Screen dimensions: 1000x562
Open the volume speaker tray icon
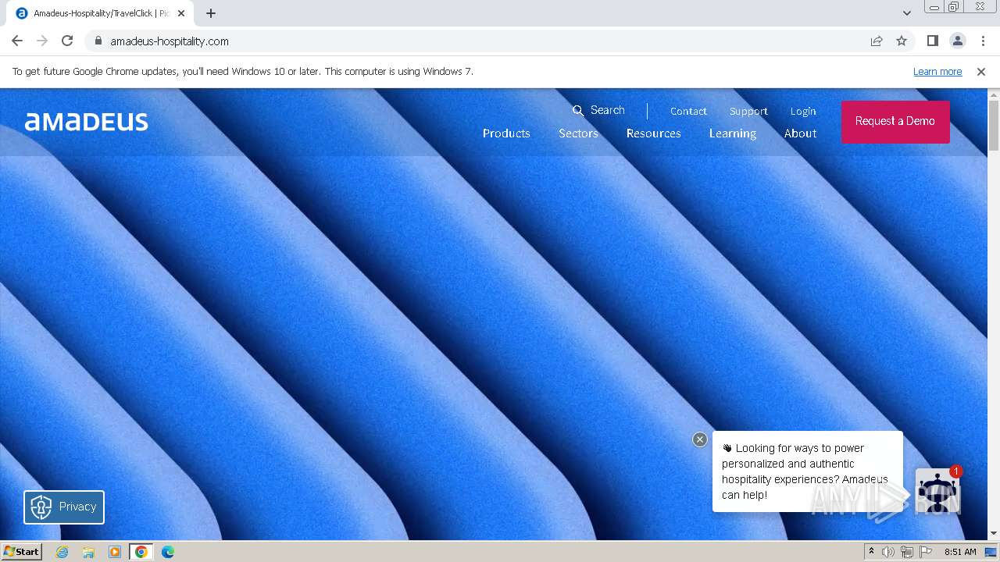pyautogui.click(x=888, y=552)
